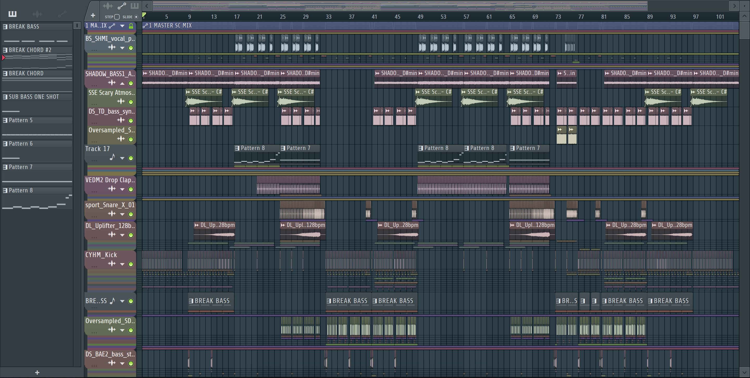Show automation clips in the picker panel
This screenshot has height=378, width=750.
coord(62,14)
